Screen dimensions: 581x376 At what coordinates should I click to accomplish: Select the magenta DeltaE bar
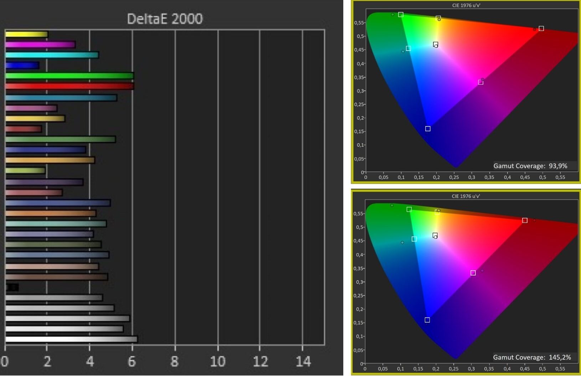(40, 45)
